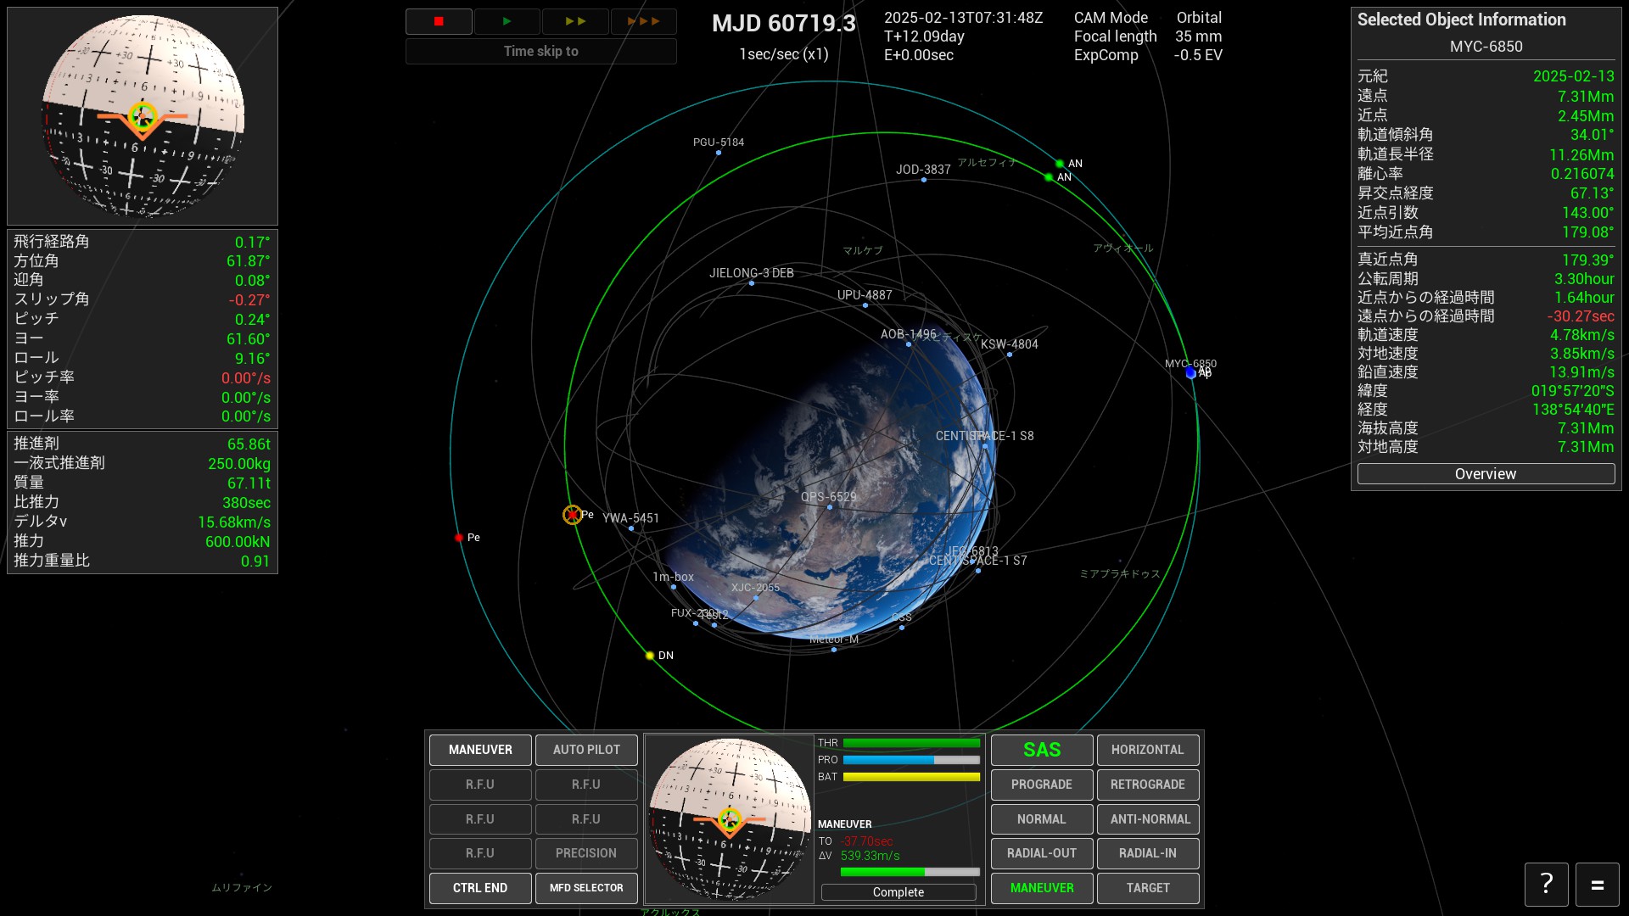Expand the Overview of selected object

coord(1485,474)
